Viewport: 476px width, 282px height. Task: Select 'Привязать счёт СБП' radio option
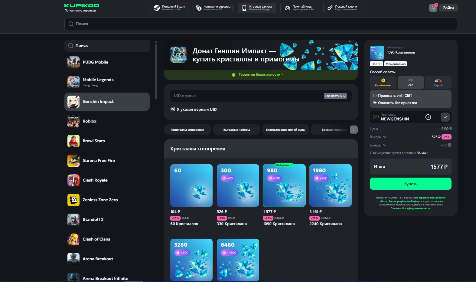[375, 96]
